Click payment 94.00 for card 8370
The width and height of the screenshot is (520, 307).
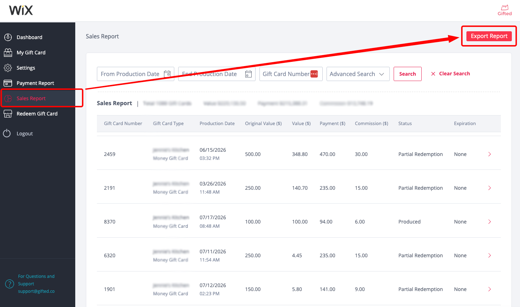click(x=326, y=222)
